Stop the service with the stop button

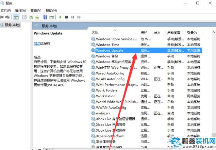click(66, 17)
